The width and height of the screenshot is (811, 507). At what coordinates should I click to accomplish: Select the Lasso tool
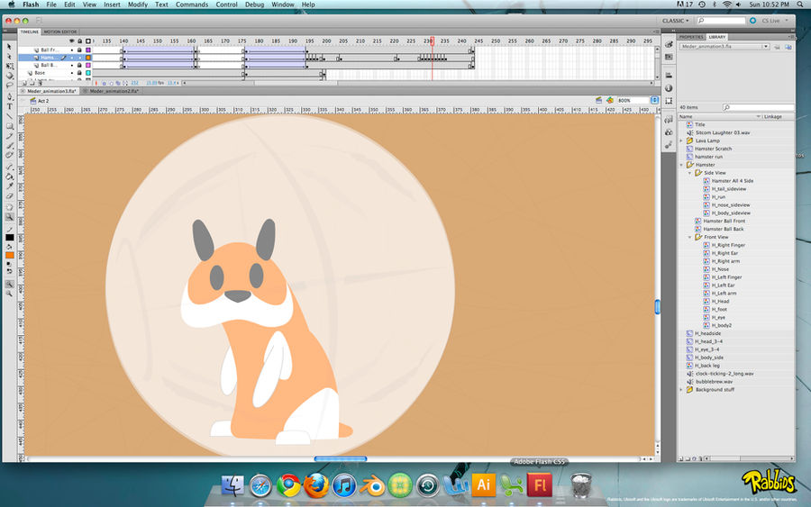pyautogui.click(x=9, y=86)
